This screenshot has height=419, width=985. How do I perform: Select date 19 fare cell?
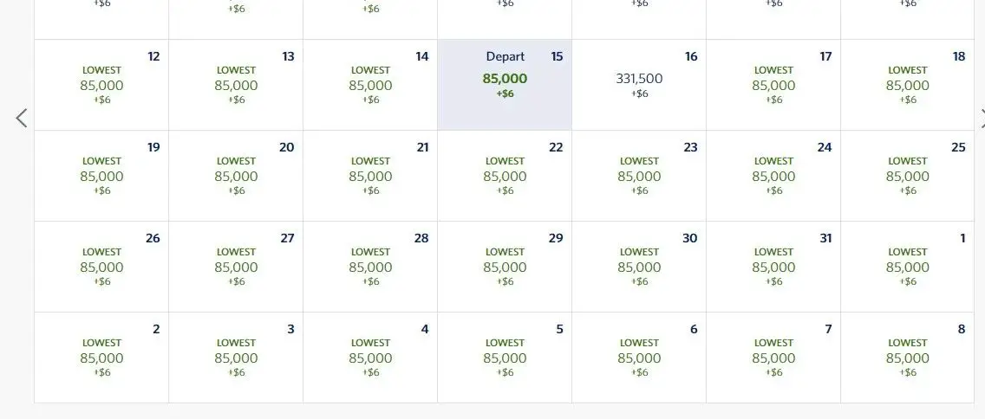coord(101,176)
